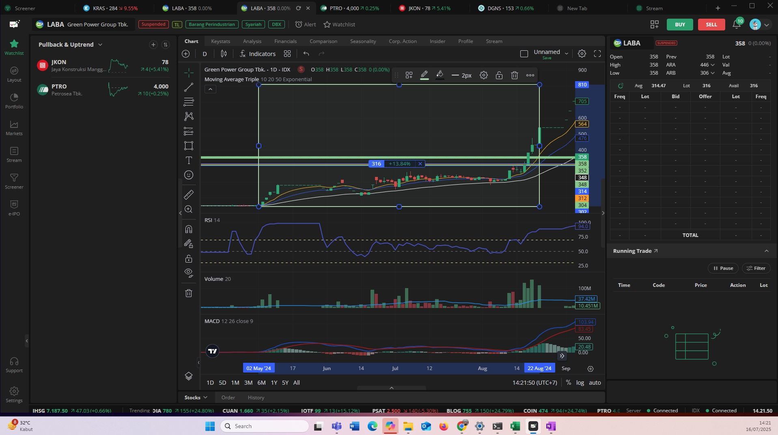Expand the Pullback & Uptrend watchlist dropdown
Viewport: 778px width, 435px height.
click(100, 45)
